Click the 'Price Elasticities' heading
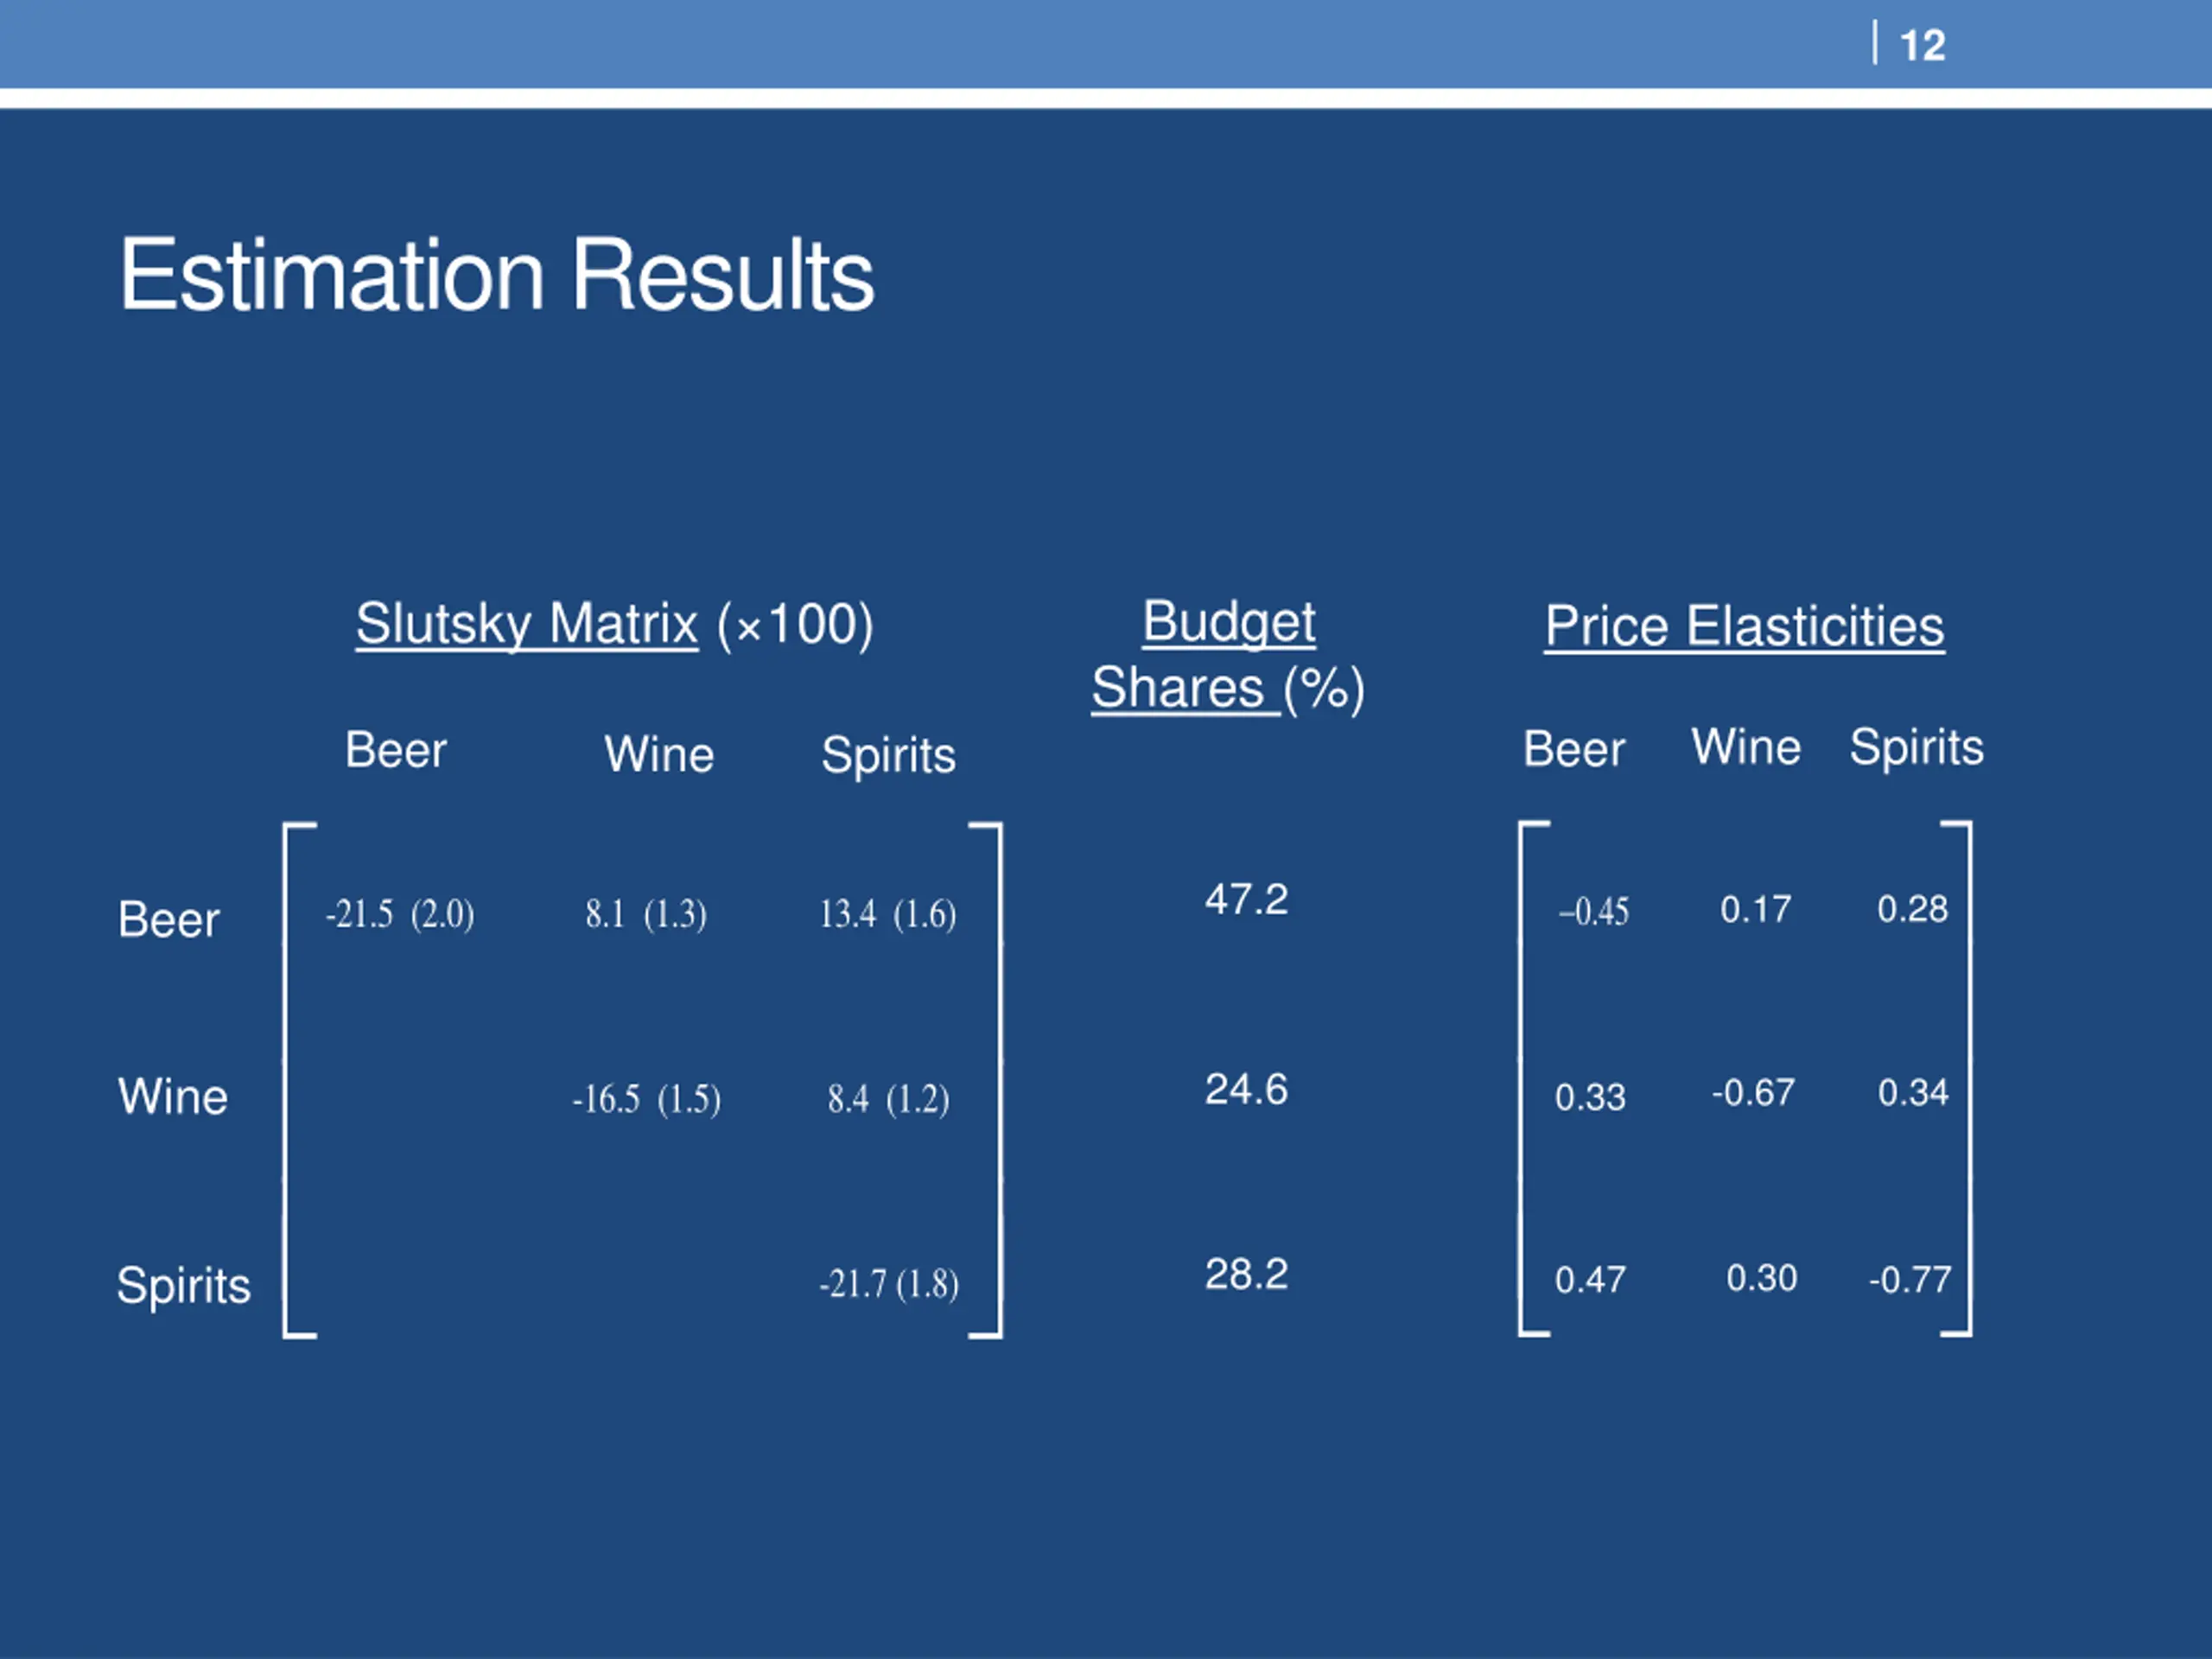The width and height of the screenshot is (2212, 1659). coord(1744,627)
